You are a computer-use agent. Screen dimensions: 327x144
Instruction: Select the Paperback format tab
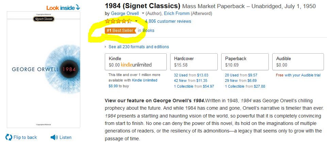click(x=245, y=61)
